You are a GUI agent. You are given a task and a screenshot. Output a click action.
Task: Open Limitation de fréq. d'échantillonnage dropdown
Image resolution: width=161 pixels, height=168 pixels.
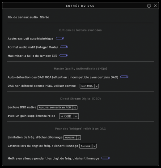[72, 138]
